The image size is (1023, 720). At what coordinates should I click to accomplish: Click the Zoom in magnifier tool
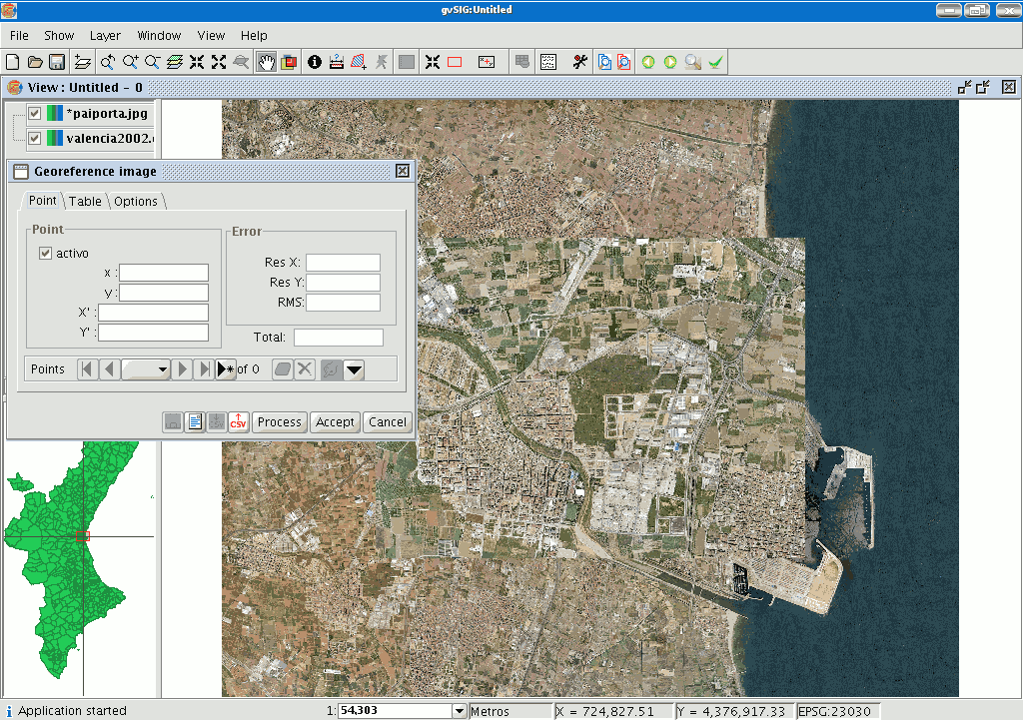pos(129,62)
